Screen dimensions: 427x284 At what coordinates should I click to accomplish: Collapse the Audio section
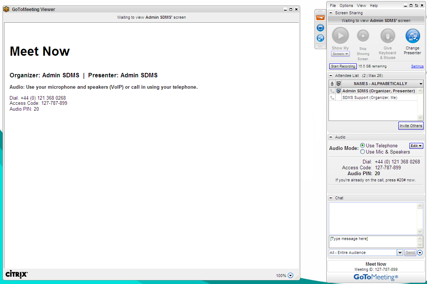point(331,137)
